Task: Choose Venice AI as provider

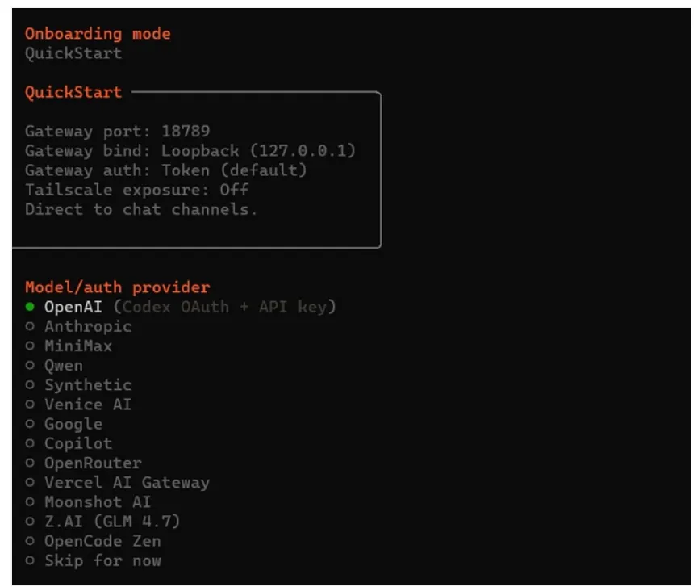Action: point(87,405)
